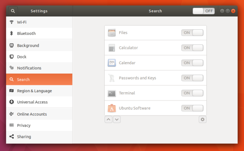Click the Passwords and Keys icon
244x151 pixels.
(x=111, y=78)
